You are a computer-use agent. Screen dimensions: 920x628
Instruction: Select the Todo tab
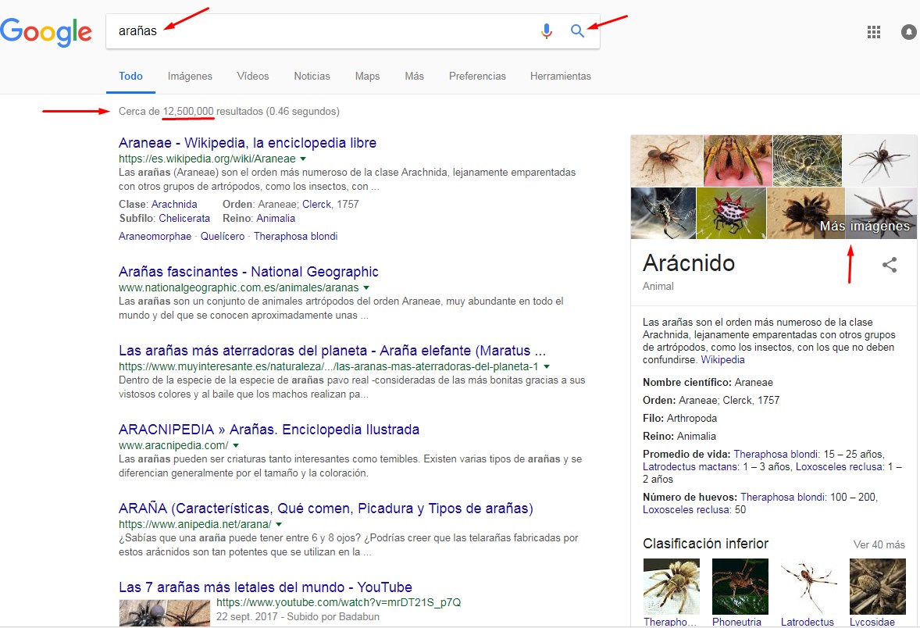(131, 77)
